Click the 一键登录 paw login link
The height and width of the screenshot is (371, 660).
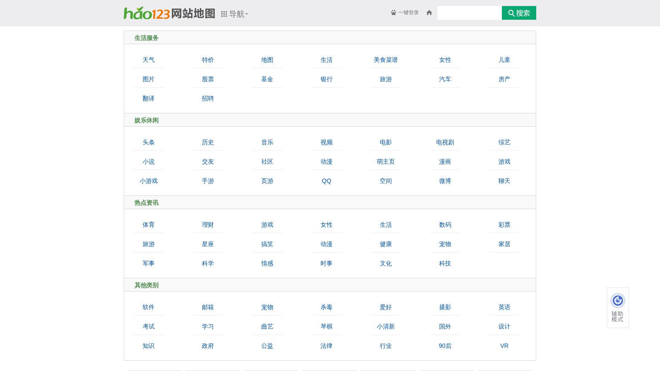click(405, 13)
